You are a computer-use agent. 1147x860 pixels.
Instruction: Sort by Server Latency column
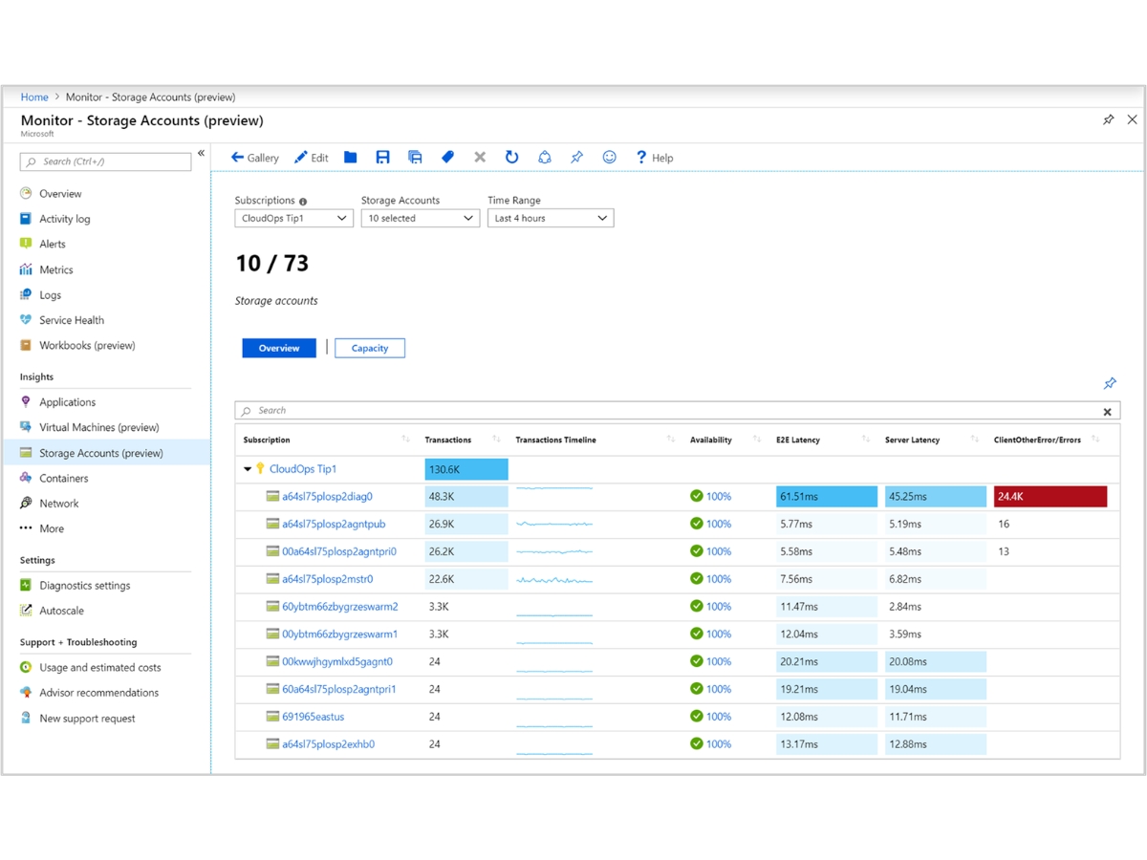coord(975,440)
